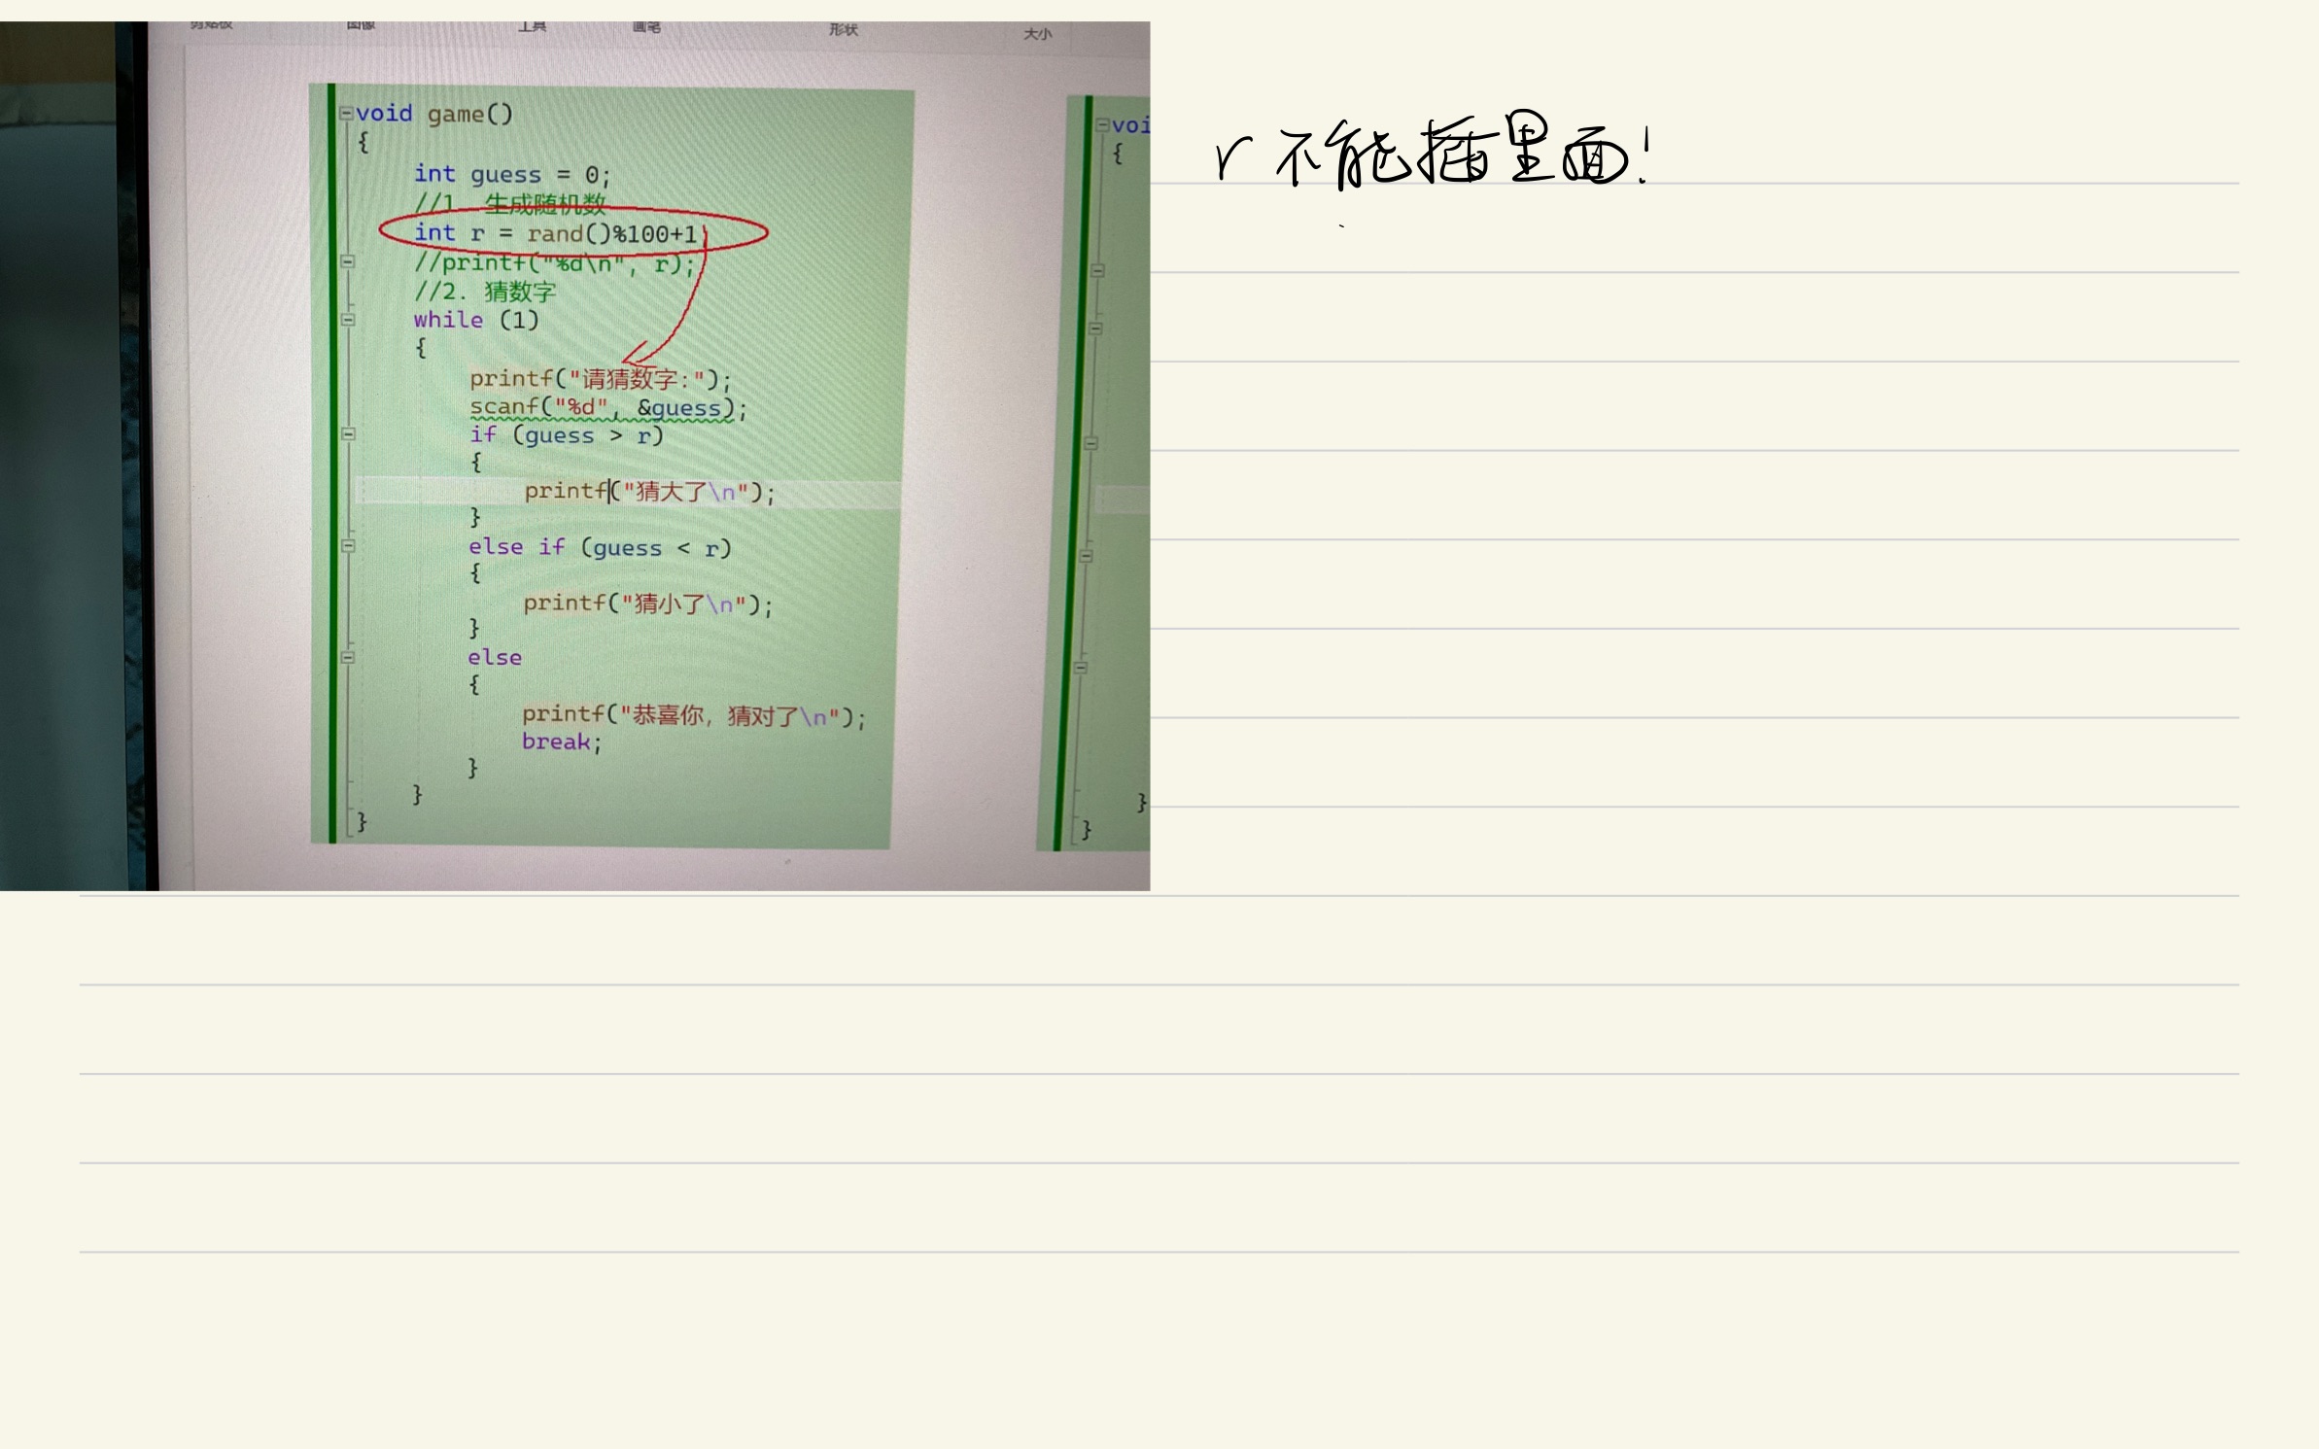Image resolution: width=2319 pixels, height=1449 pixels.
Task: Collapse the void game() function fold marker
Action: [345, 114]
